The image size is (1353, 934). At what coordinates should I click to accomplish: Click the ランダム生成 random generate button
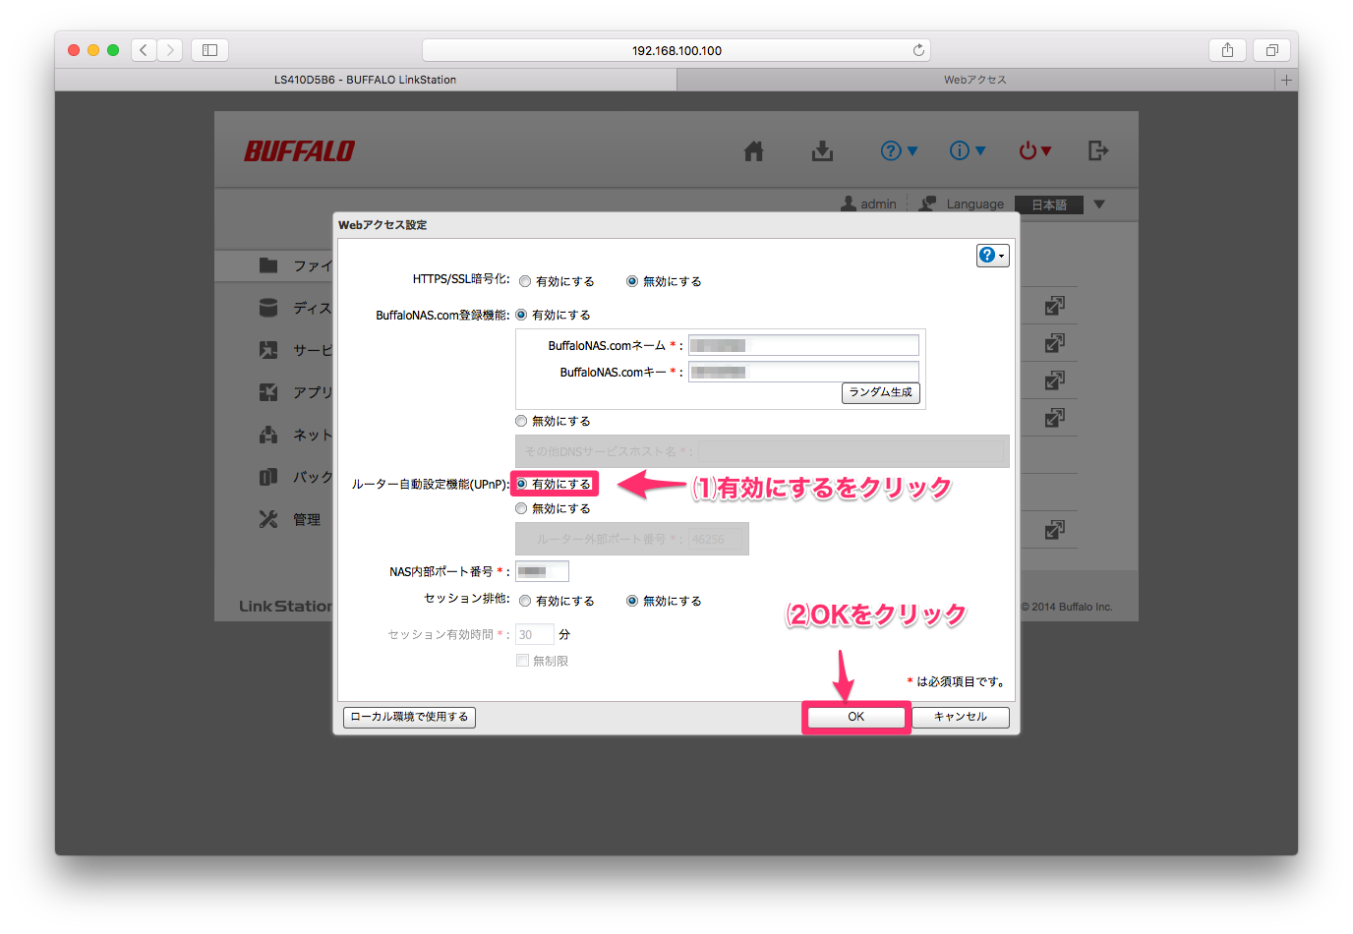click(880, 392)
